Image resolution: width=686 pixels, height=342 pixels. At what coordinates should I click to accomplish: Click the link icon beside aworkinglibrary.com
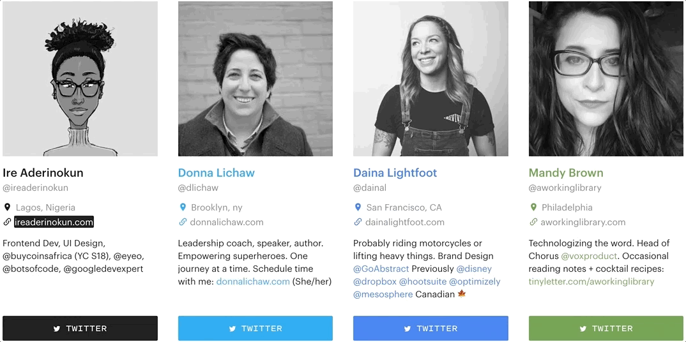[533, 222]
